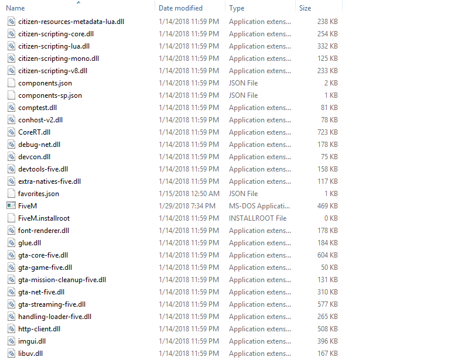
Task: Click the icon beside gta-mission-cleanup-five.dll
Action: click(11, 280)
